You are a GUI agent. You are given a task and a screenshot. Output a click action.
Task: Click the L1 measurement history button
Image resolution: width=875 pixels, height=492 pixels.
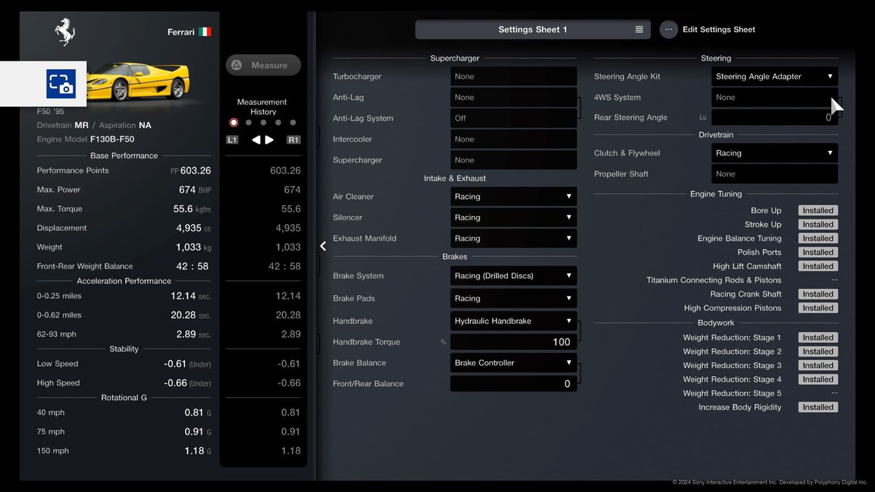(x=232, y=140)
